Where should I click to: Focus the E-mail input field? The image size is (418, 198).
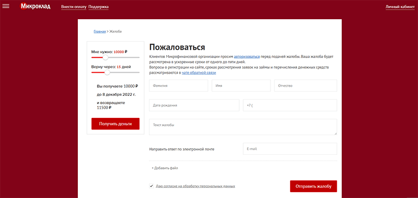tap(290, 149)
